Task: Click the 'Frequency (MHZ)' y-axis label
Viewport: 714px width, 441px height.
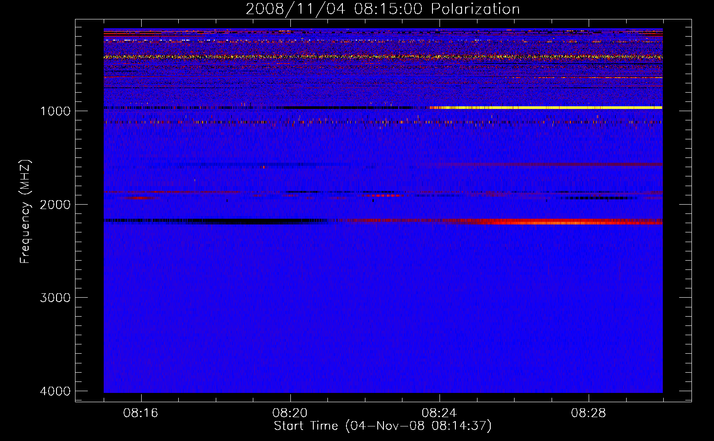Action: click(25, 212)
